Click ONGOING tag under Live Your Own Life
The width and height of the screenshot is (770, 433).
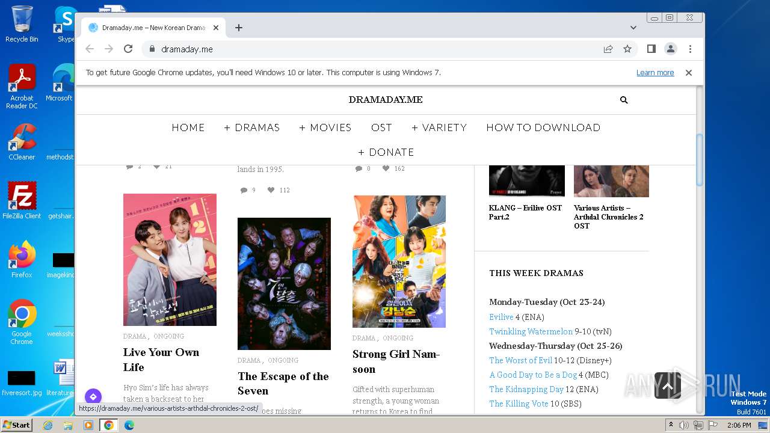(168, 336)
